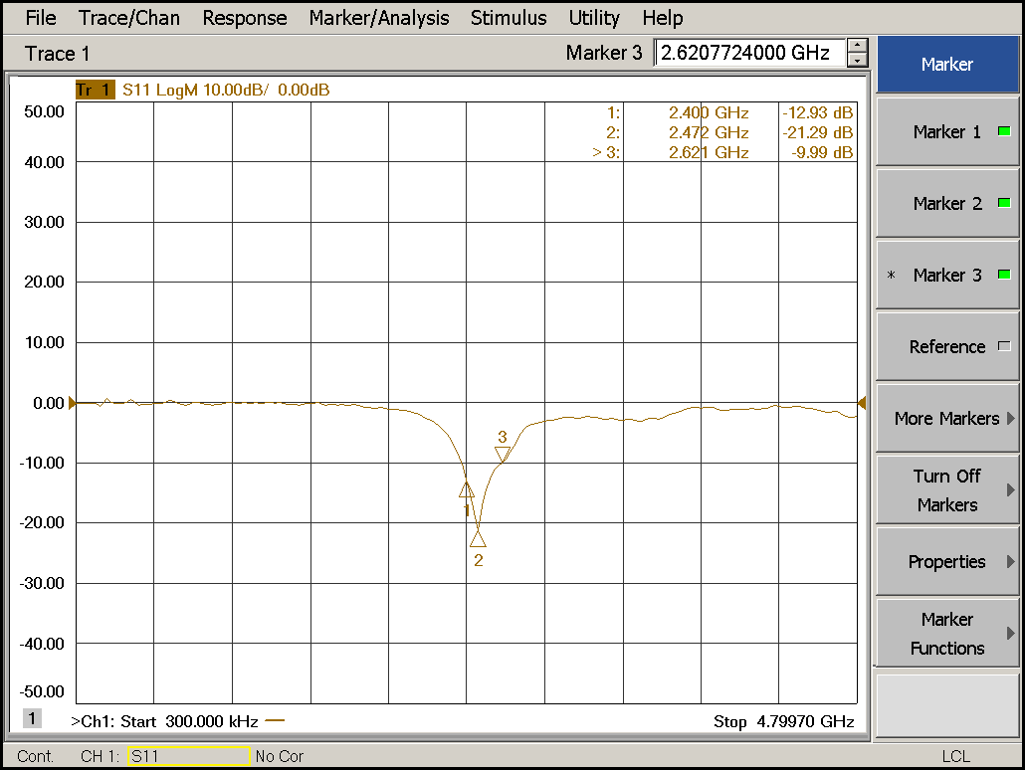Click the LCL status indicator
1025x770 pixels.
tap(955, 756)
